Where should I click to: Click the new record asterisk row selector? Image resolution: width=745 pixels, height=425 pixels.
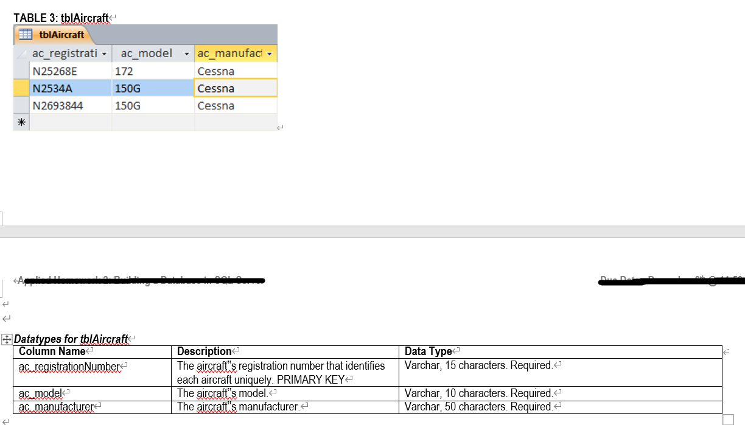21,122
